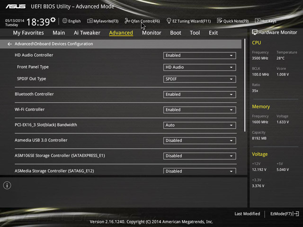Image resolution: width=303 pixels, height=227 pixels.
Task: Open SPDIF Out Type dropdown
Action: pos(199,79)
